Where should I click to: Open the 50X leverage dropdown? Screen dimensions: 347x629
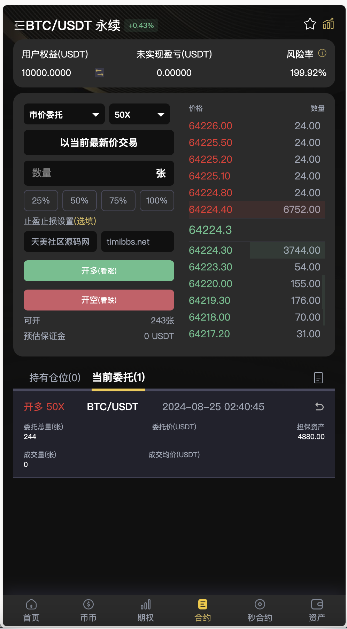139,114
